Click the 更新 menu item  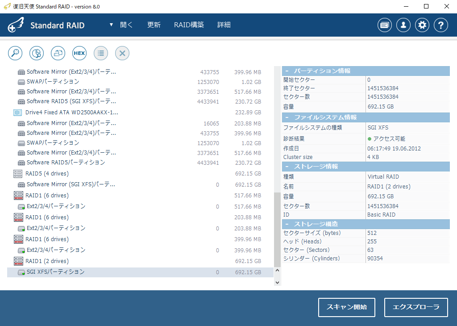[x=154, y=25]
